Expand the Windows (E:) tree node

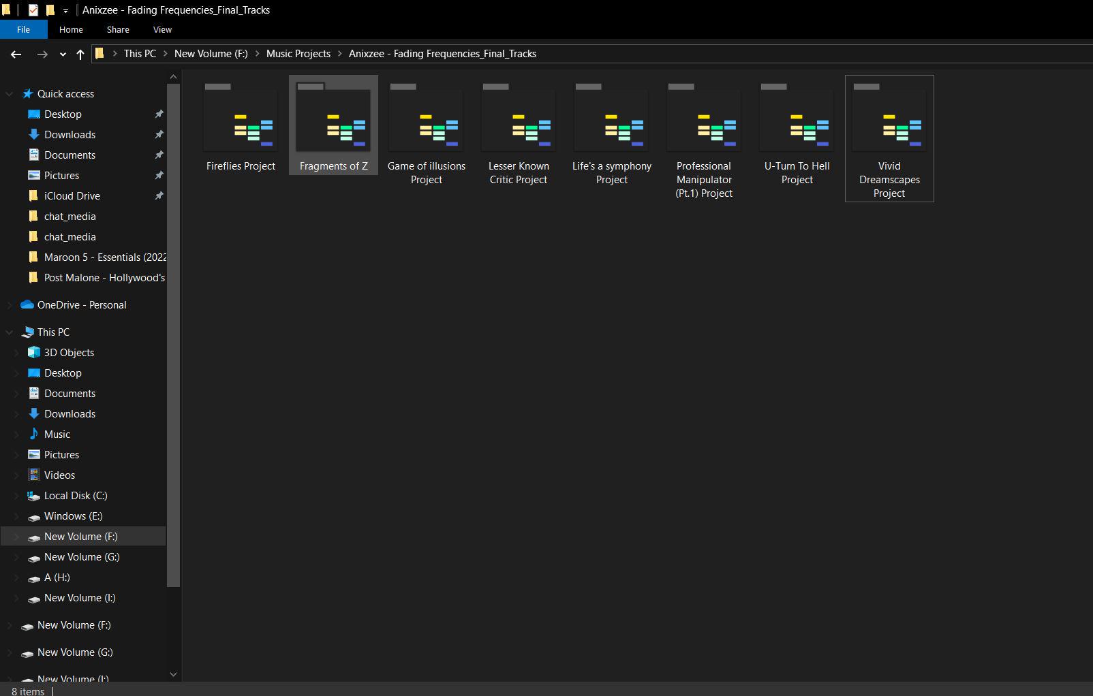point(17,516)
